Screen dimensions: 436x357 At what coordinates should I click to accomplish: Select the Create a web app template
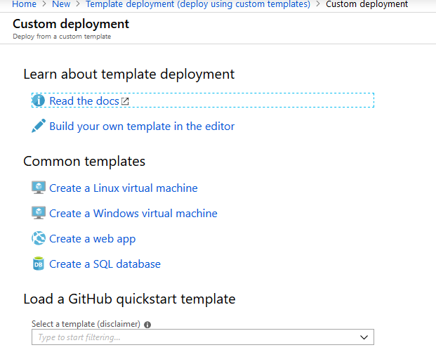tap(93, 239)
